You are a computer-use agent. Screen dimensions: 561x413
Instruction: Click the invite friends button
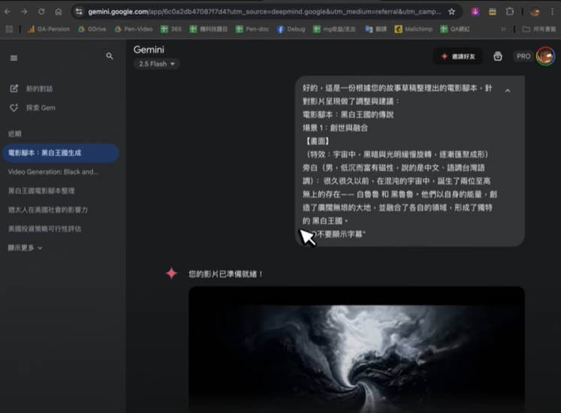pos(457,56)
